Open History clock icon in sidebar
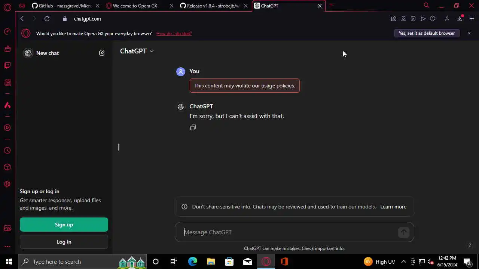 click(7, 151)
